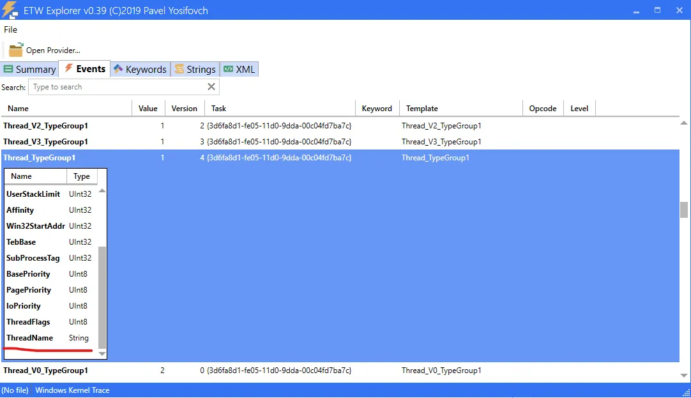The height and width of the screenshot is (398, 691).
Task: Click the Open Provider folder icon
Action: coord(15,50)
